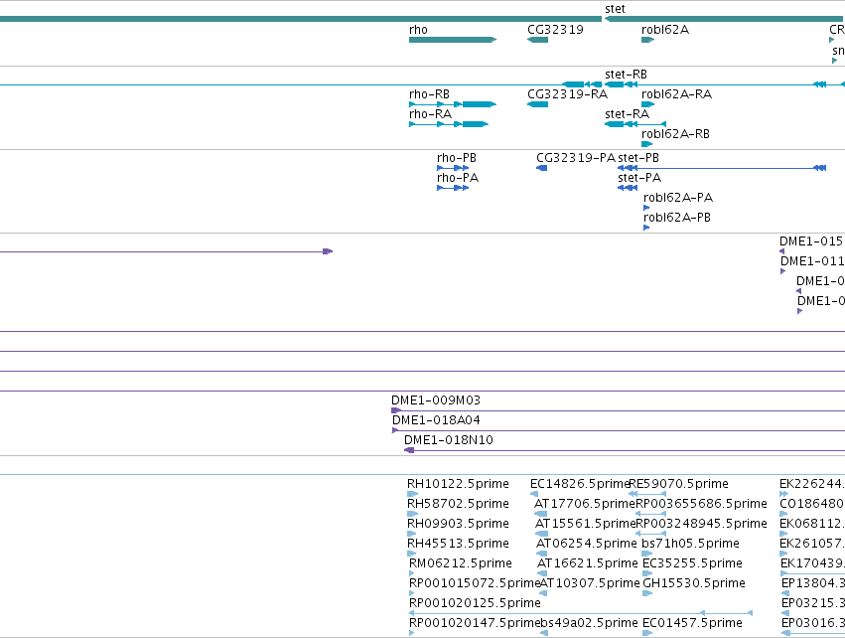This screenshot has width=845, height=638.
Task: Select robl62A-RA transcript glyph
Action: click(x=647, y=104)
